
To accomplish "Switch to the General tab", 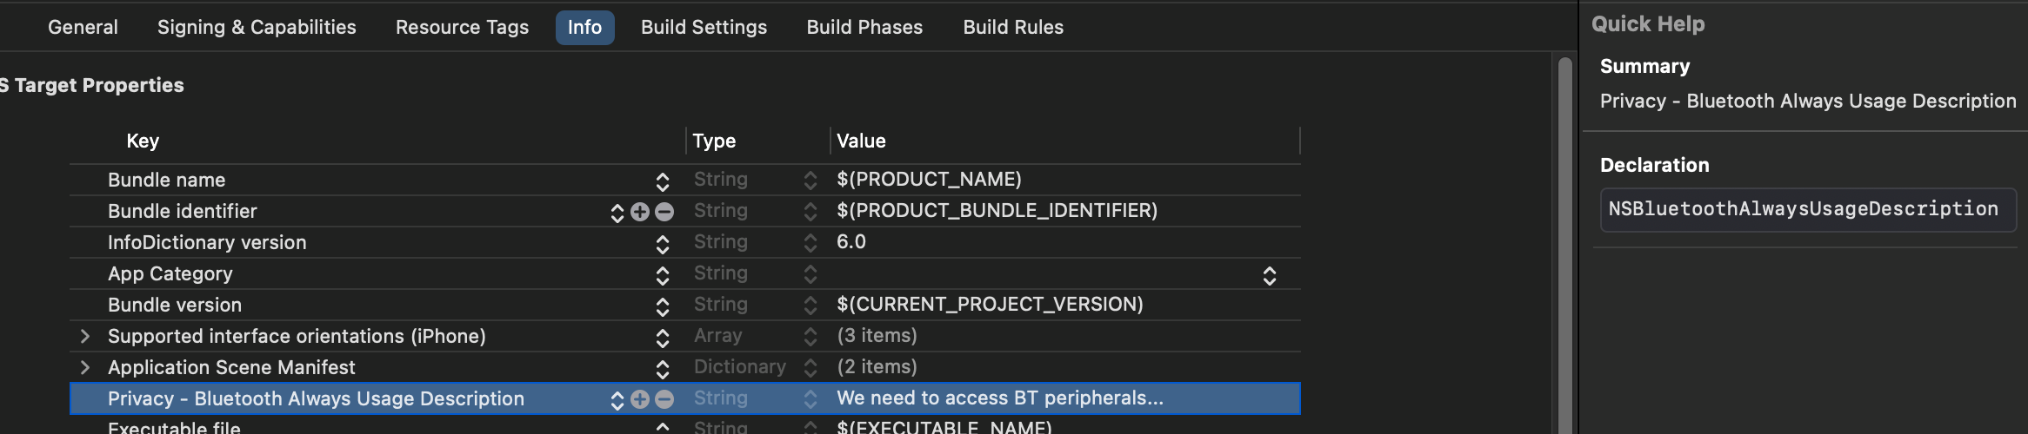I will [83, 28].
